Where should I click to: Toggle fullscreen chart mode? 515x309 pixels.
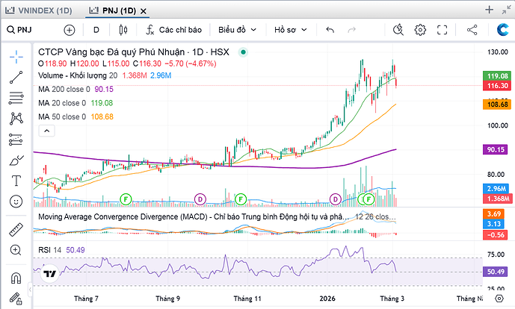click(x=444, y=30)
